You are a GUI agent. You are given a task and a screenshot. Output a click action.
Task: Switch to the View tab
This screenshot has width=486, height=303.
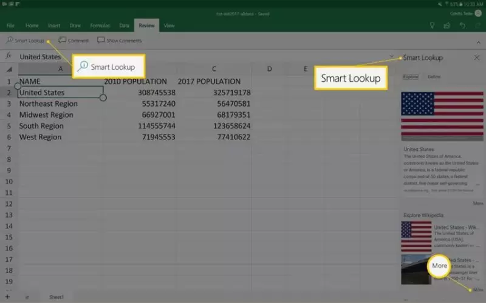click(169, 25)
